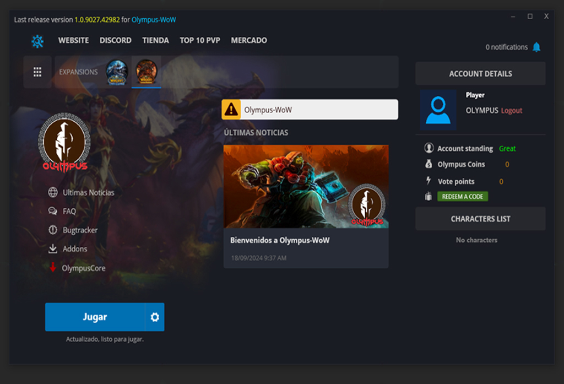This screenshot has width=564, height=384.
Task: Click the REDEEM A CODE button
Action: 462,197
